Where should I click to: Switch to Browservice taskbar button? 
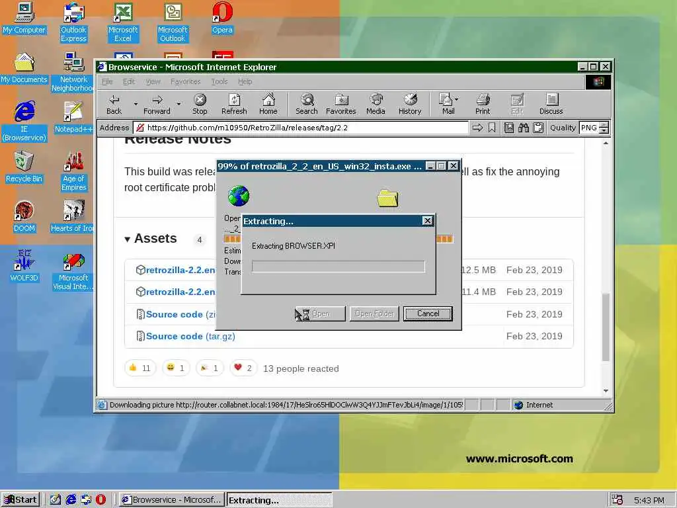[172, 500]
